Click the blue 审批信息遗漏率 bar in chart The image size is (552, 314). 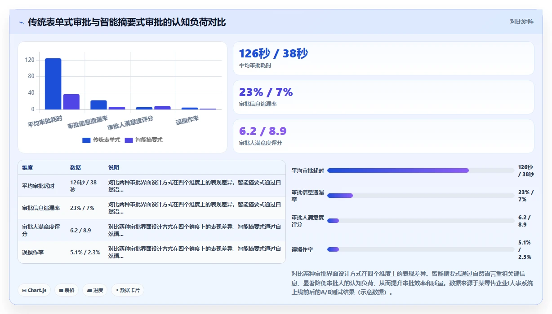[98, 105]
